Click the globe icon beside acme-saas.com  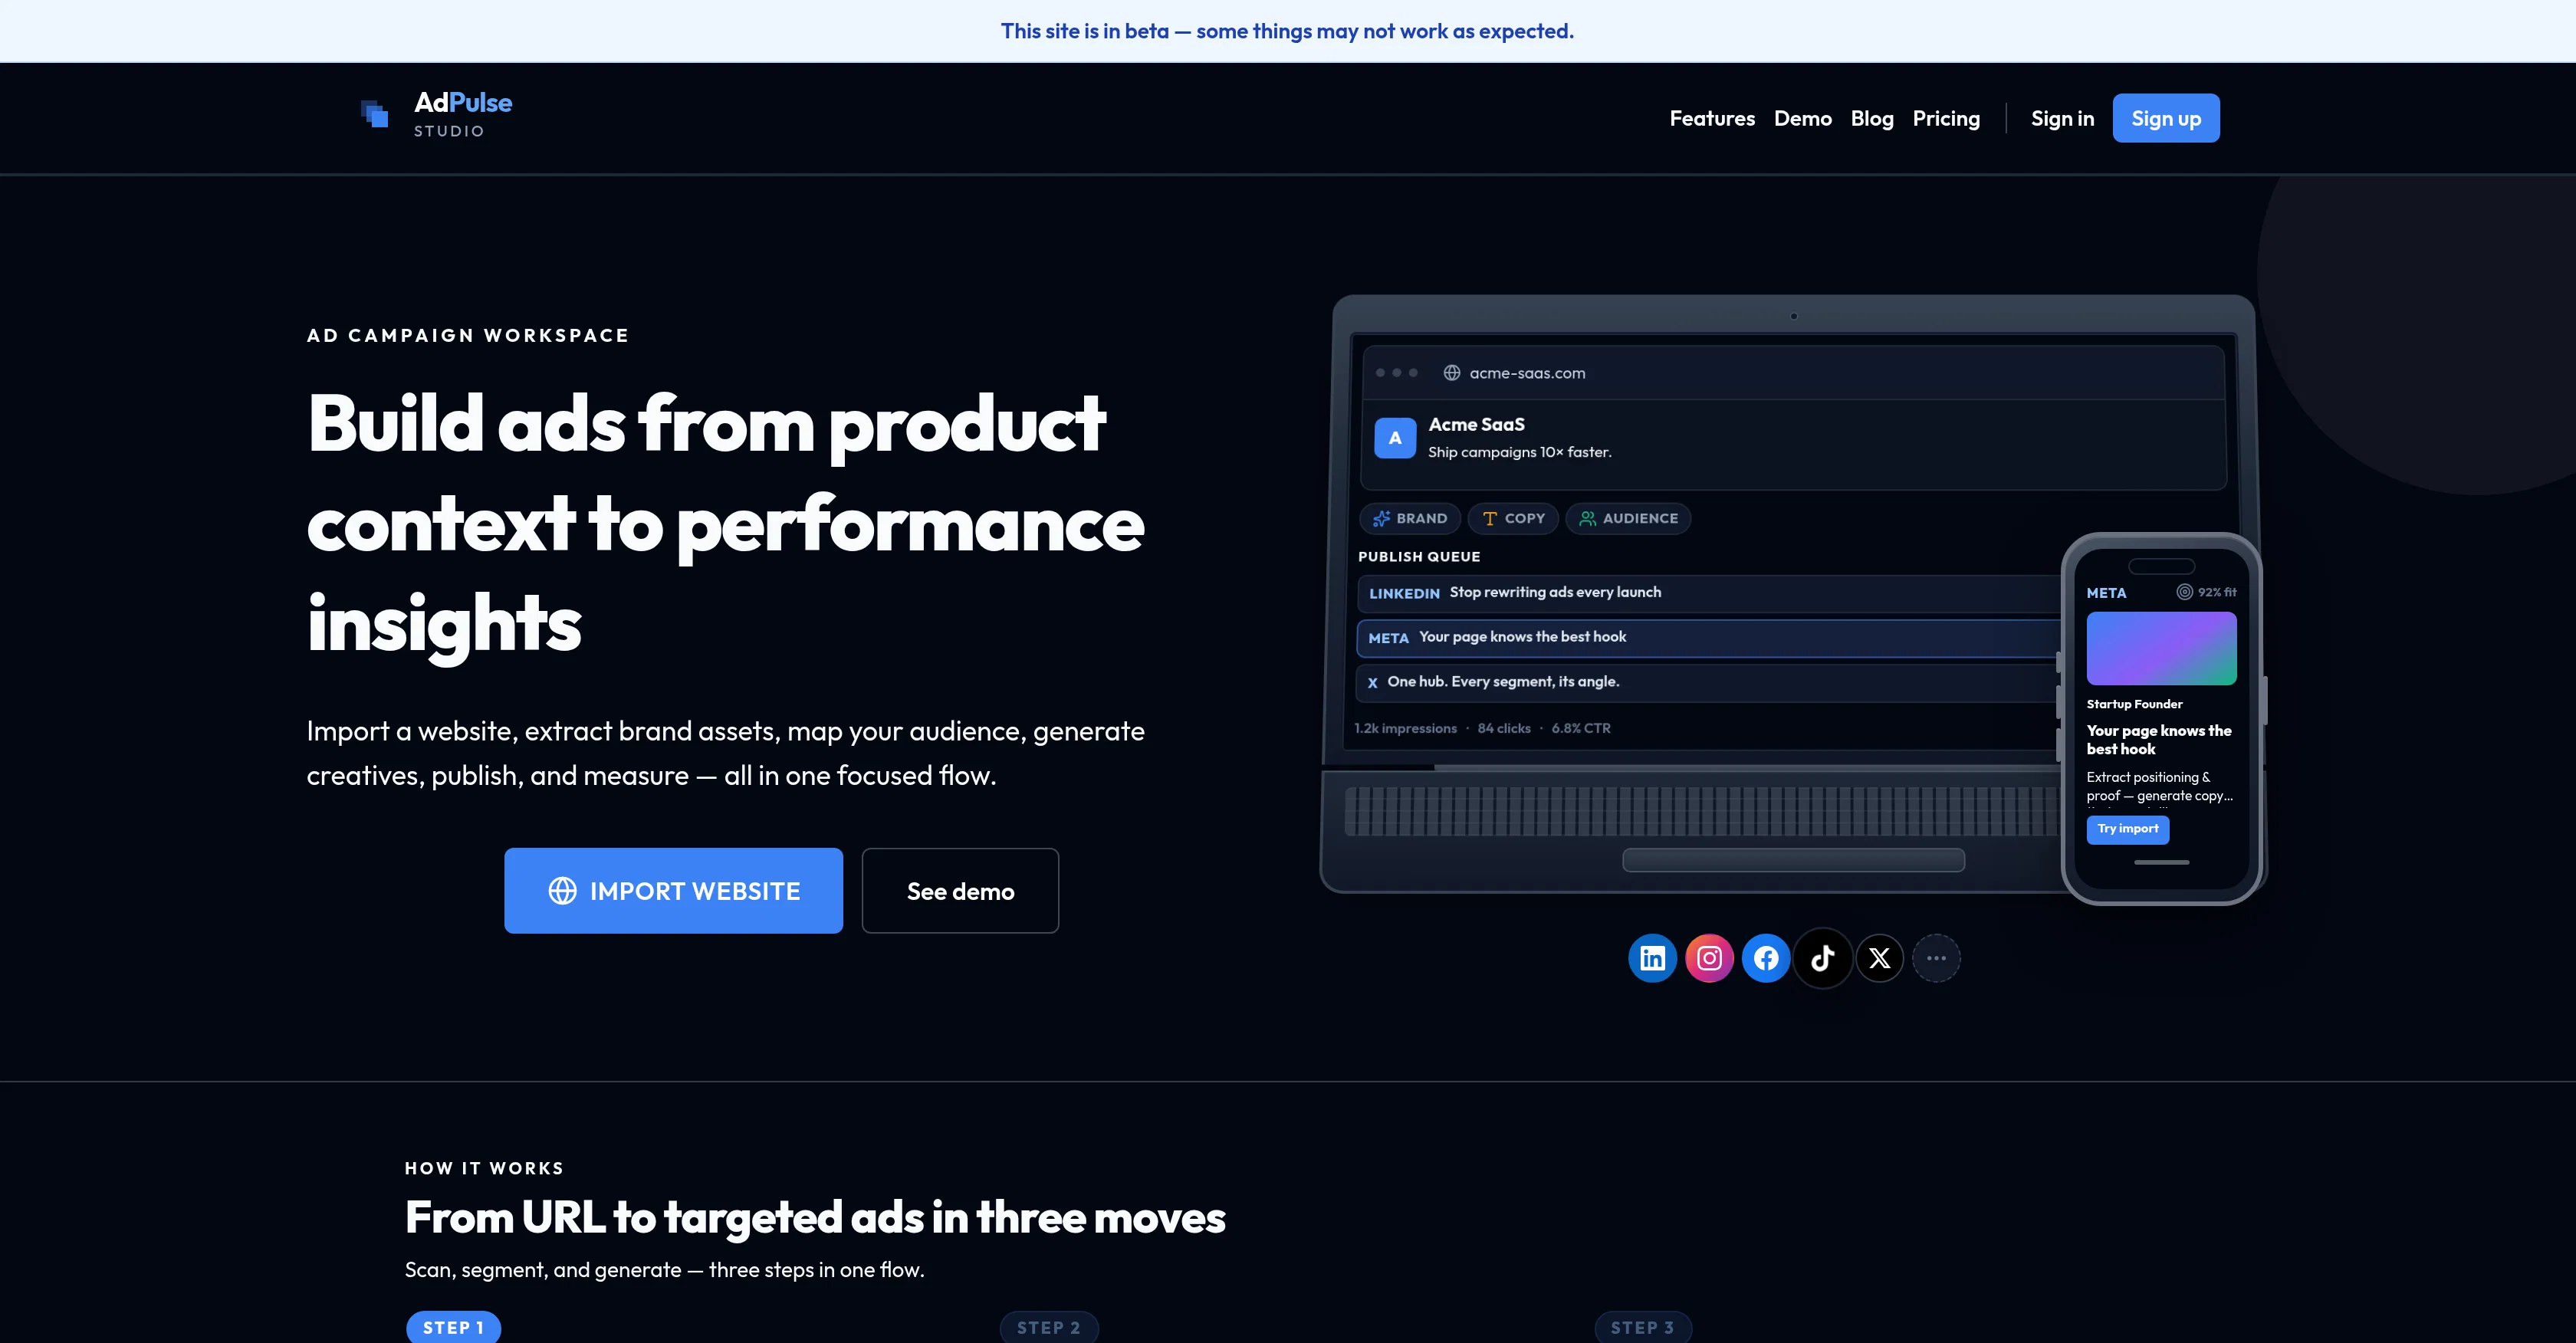tap(1452, 373)
